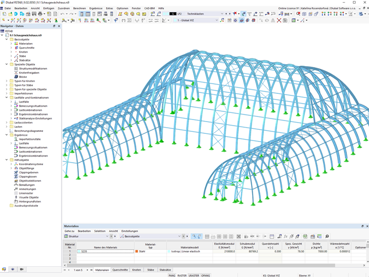Click the search-with-red-X icon in top toolbar
This screenshot has width=369, height=277.
point(298,14)
